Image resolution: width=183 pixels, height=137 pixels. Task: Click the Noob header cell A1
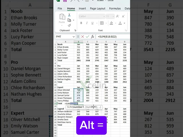pos(65,45)
